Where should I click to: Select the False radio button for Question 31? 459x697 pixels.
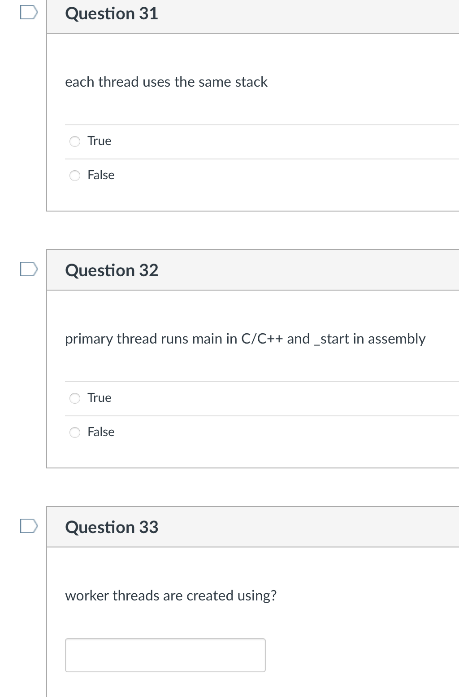pyautogui.click(x=75, y=175)
